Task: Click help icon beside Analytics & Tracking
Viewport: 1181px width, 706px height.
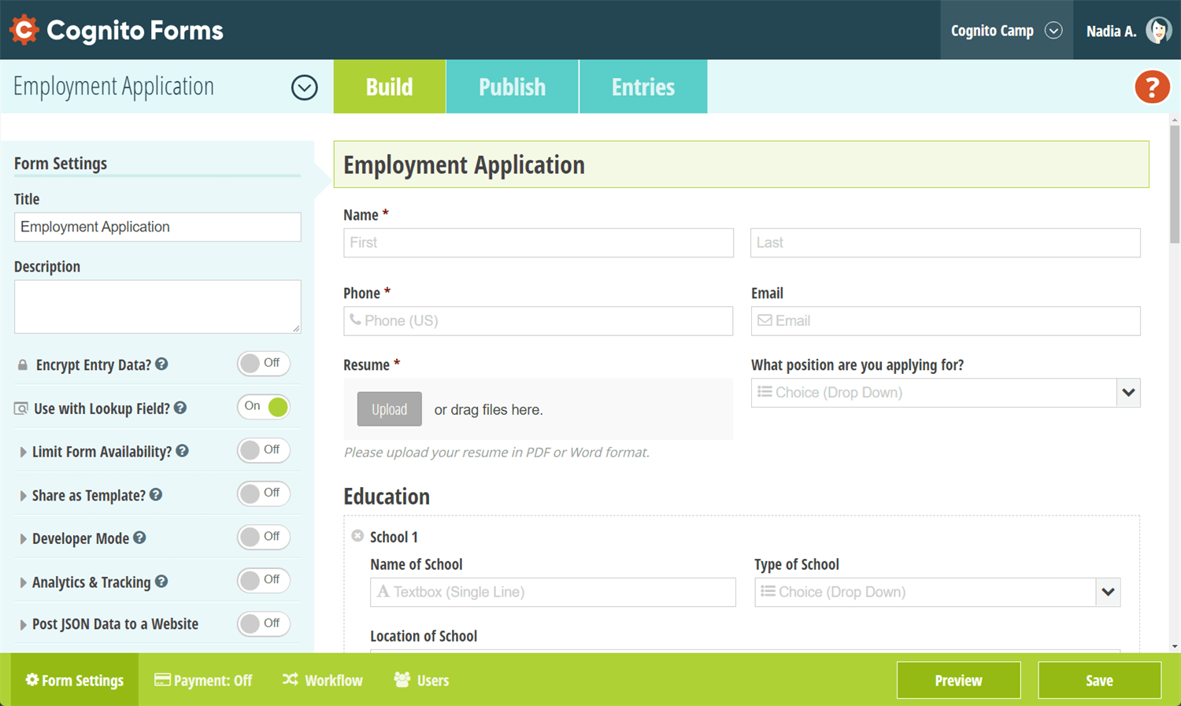Action: [x=161, y=582]
